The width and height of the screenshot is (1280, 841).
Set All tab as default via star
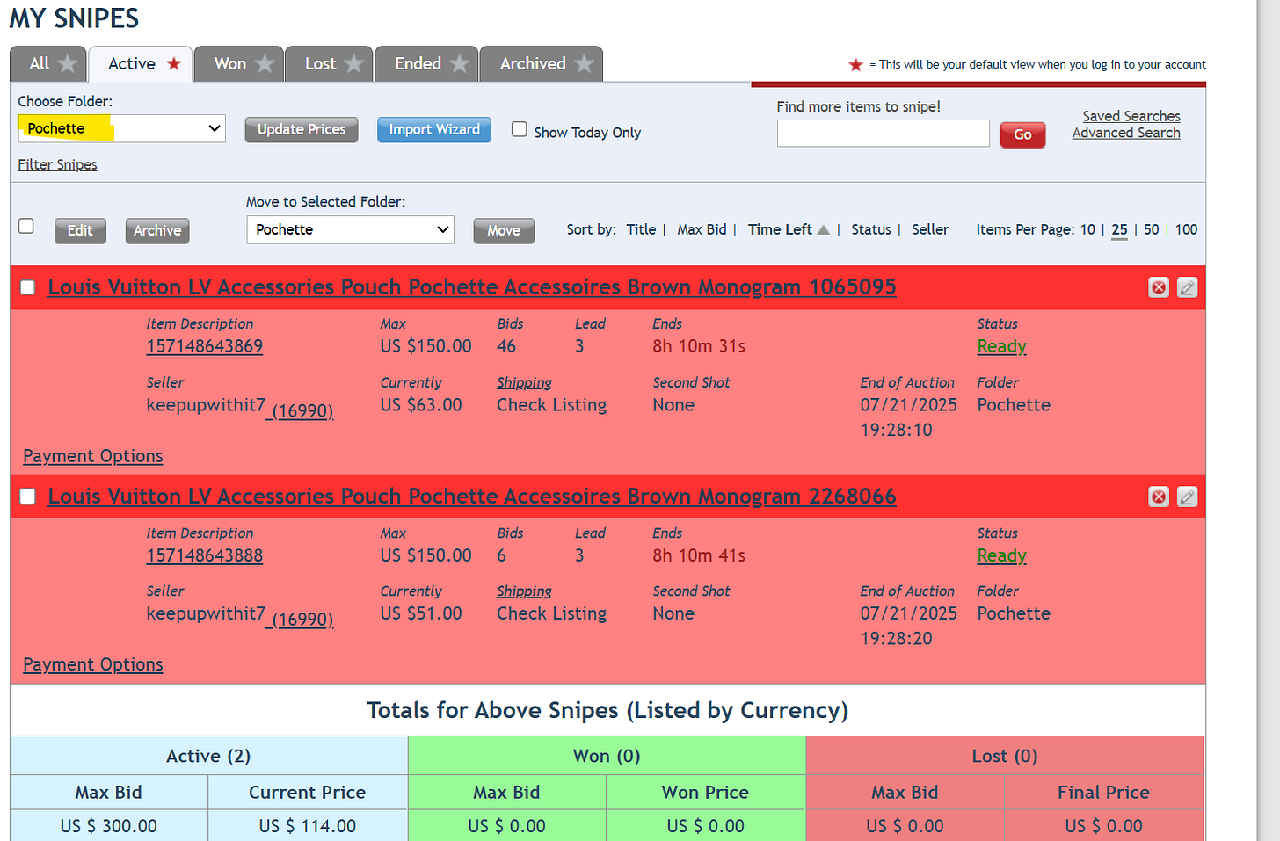point(68,64)
